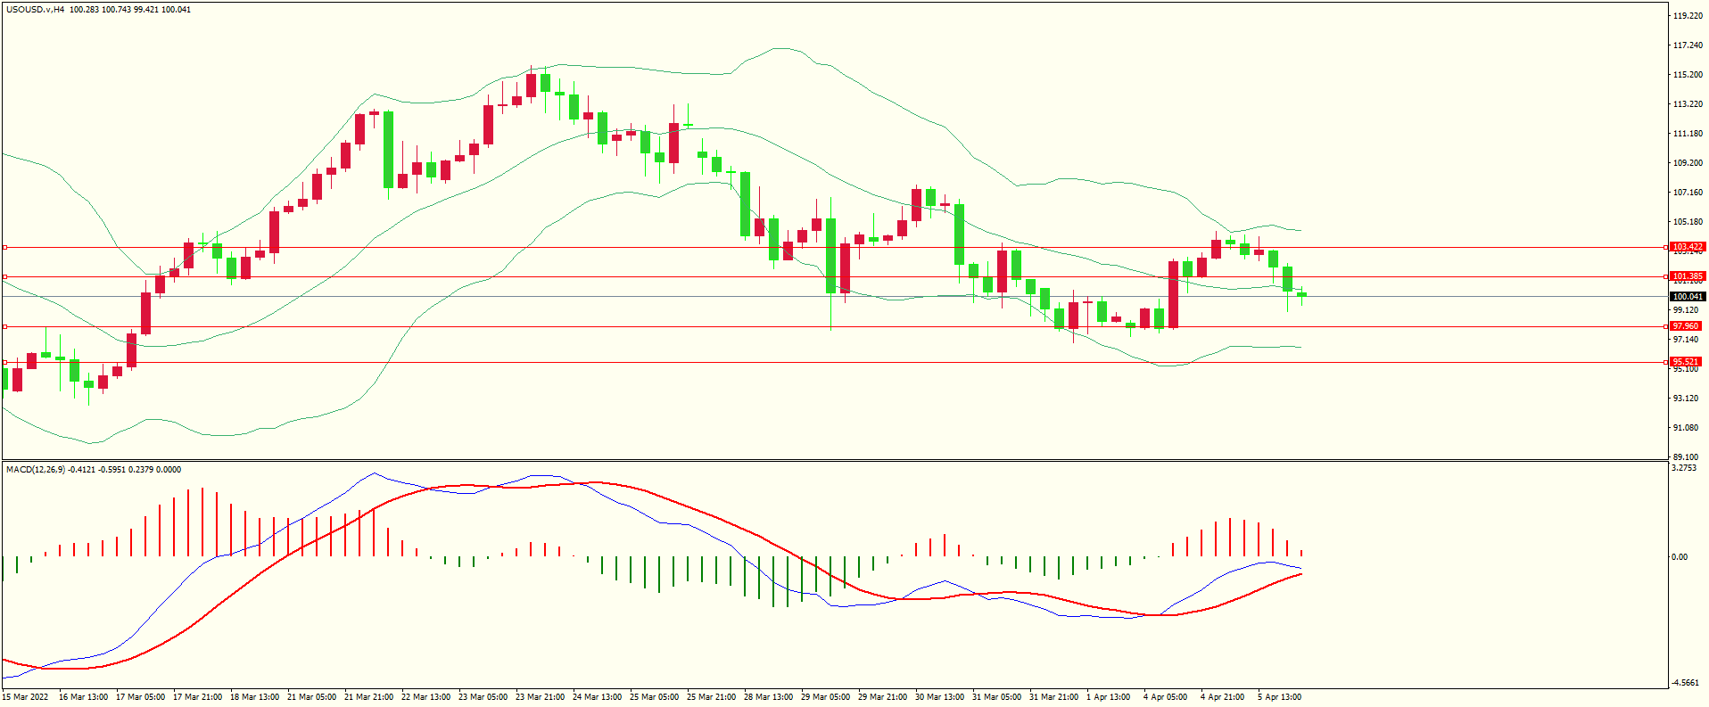Screen dimensions: 1709x707
Task: Click the 29 Mar 05:00 time label
Action: point(825,697)
